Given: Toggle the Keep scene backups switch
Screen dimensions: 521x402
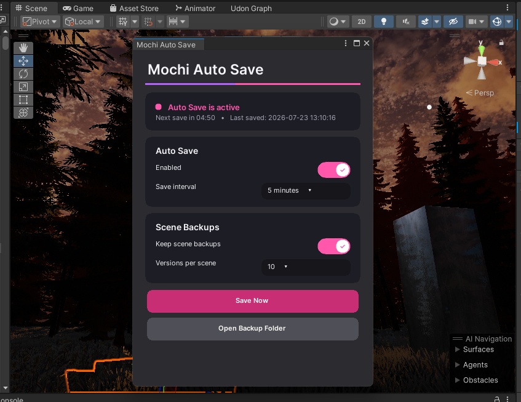Looking at the screenshot, I should click(333, 246).
